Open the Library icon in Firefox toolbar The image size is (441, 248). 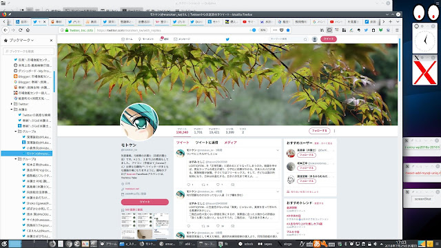(x=322, y=30)
